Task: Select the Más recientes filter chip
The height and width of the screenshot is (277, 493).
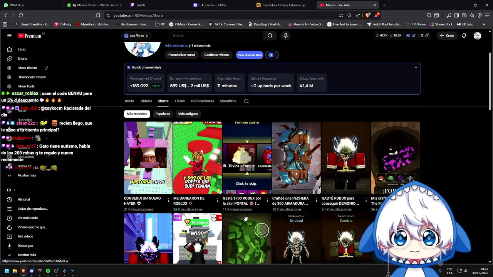Action: click(137, 114)
